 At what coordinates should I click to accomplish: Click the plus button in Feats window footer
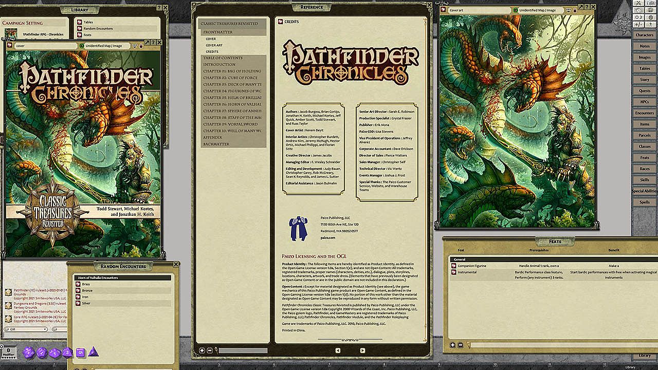click(452, 345)
